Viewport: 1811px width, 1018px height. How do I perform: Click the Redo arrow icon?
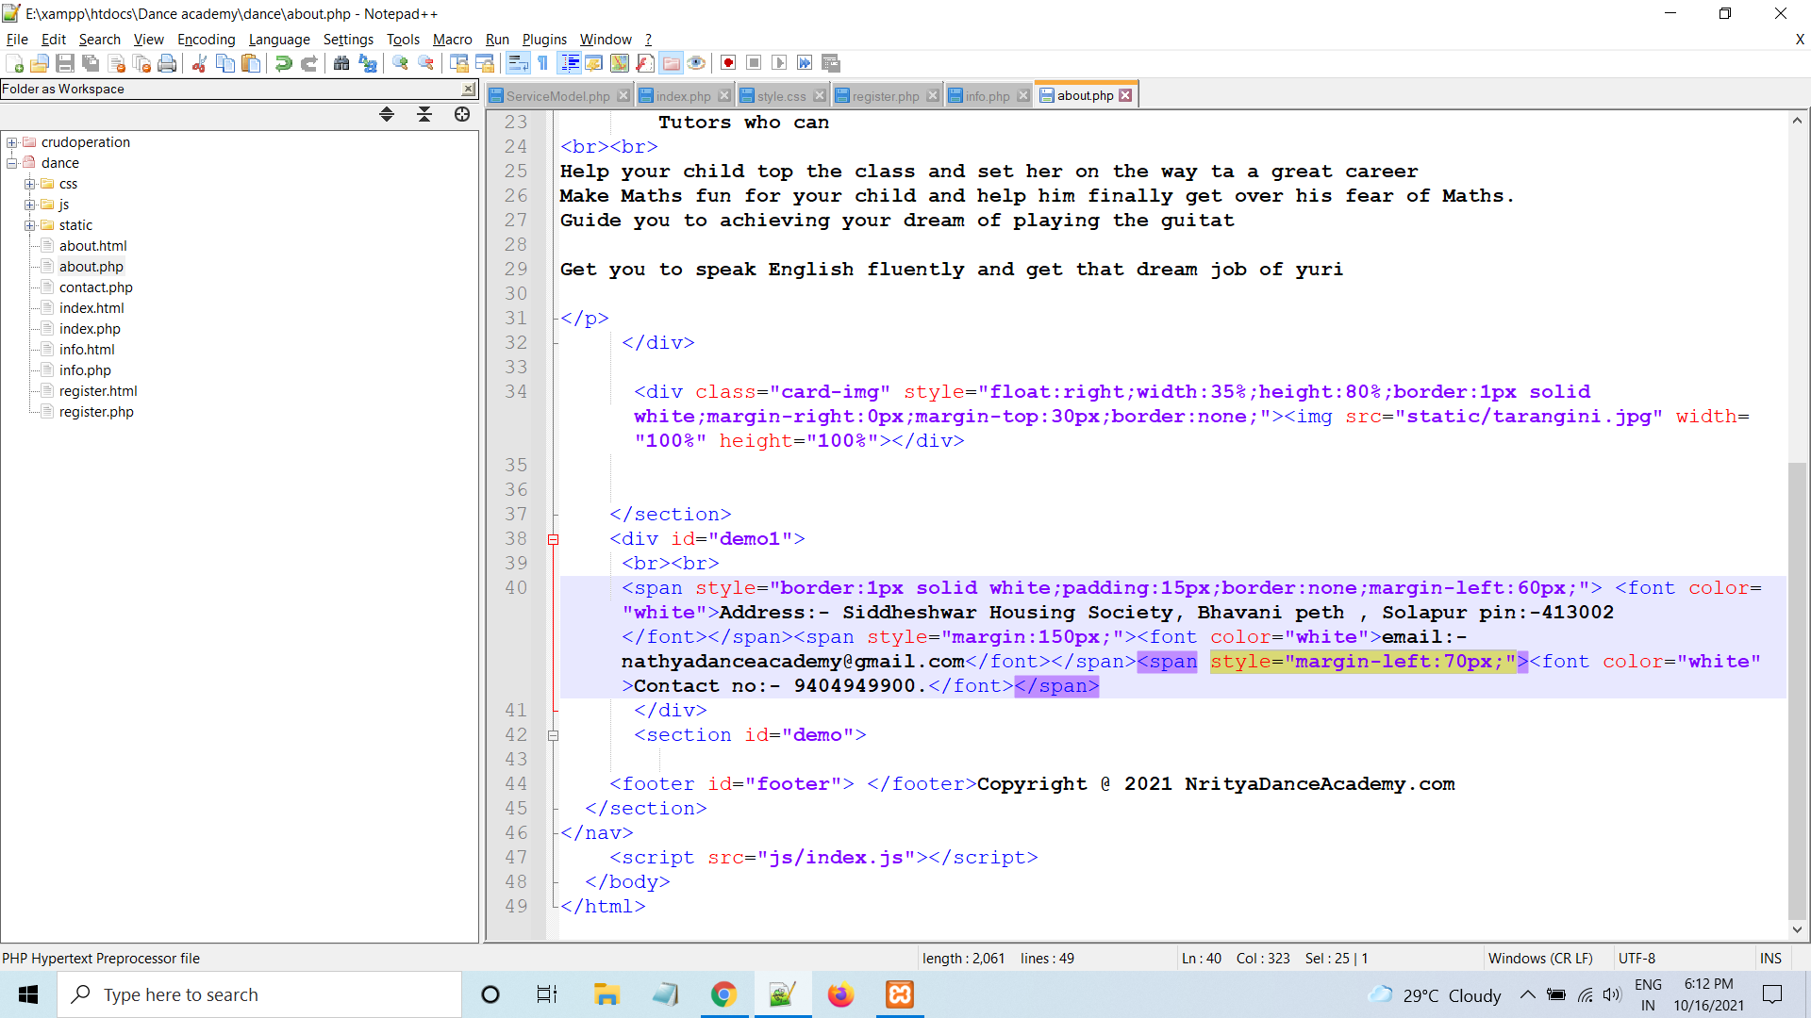308,63
